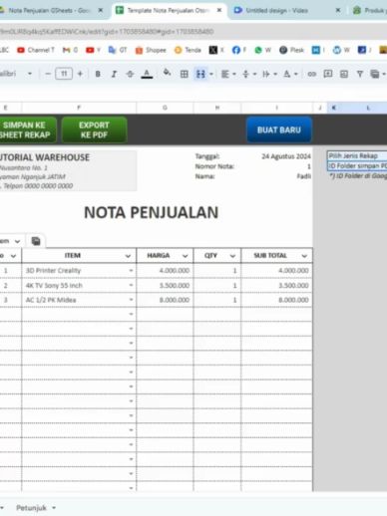Open the Petunjuk sheet tab dropdown arrow
This screenshot has width=387, height=516.
pos(54,508)
